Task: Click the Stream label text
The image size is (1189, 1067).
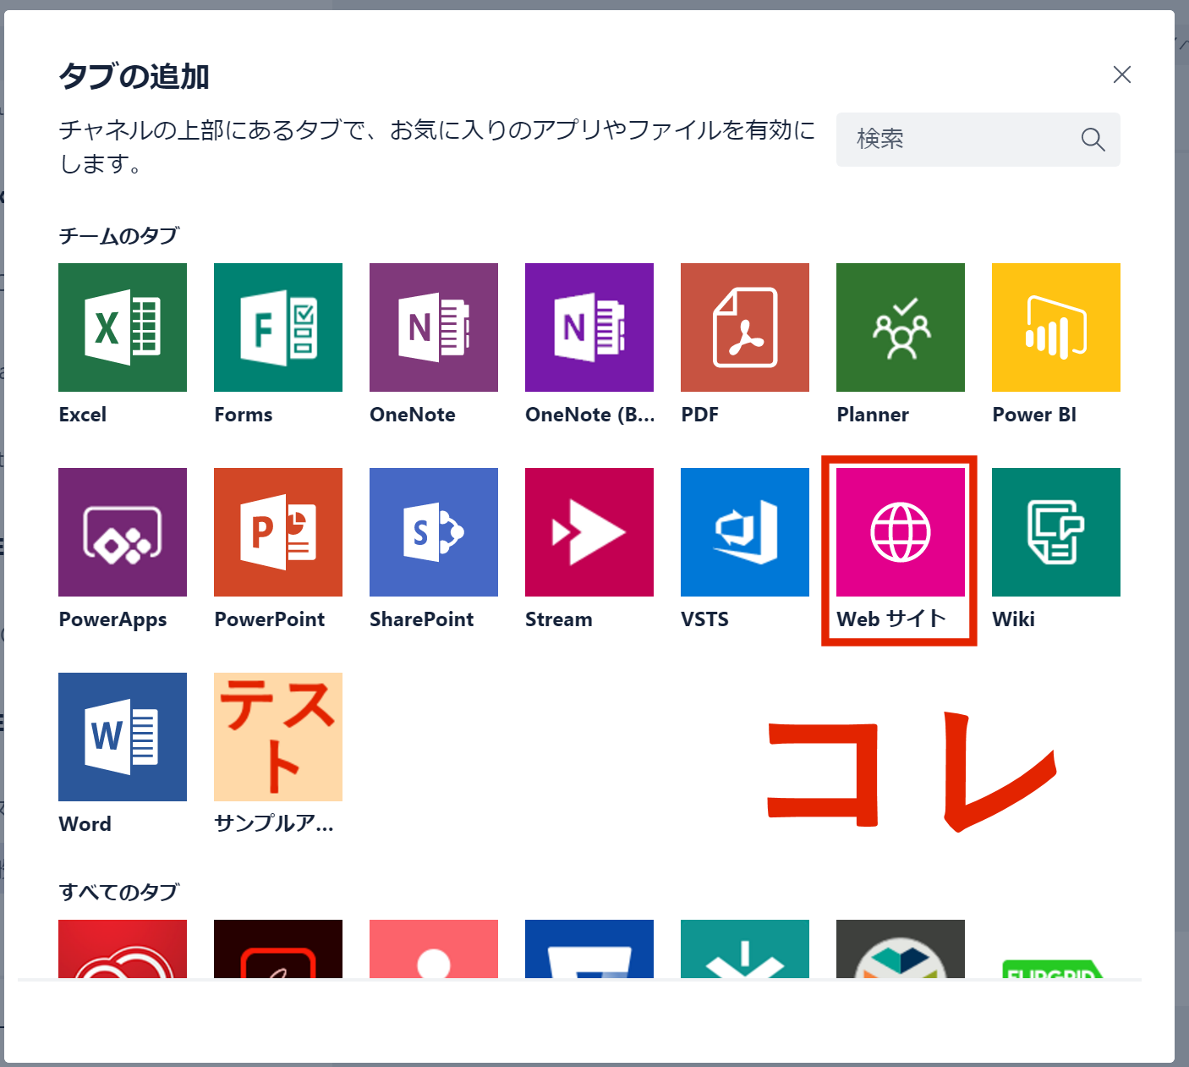Action: (x=558, y=619)
